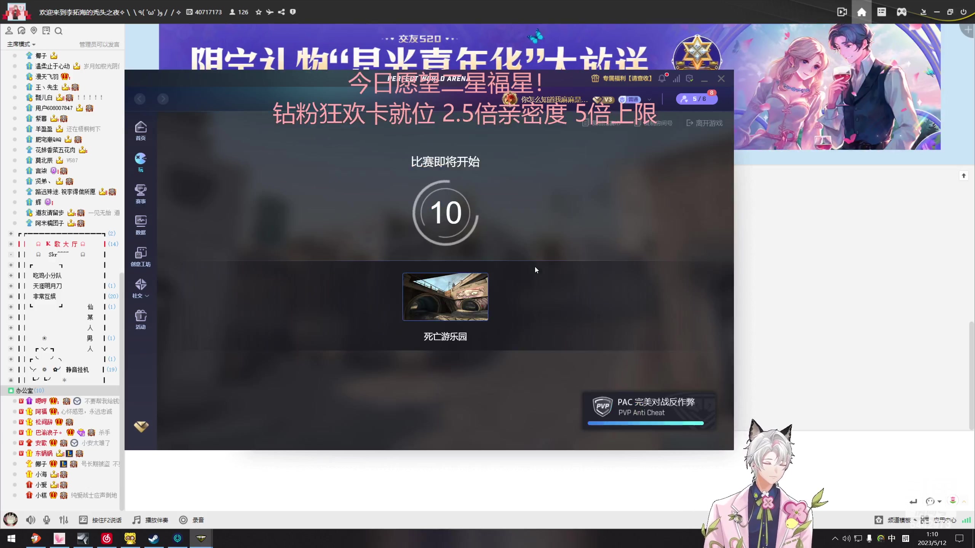This screenshot has width=975, height=548.
Task: Click the 死亡游乐园 map thumbnail
Action: pos(445,297)
